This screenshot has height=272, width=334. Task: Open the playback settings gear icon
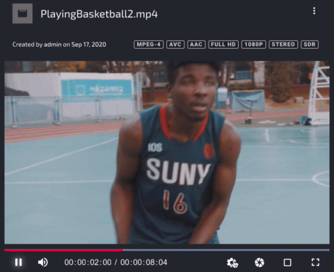click(232, 262)
